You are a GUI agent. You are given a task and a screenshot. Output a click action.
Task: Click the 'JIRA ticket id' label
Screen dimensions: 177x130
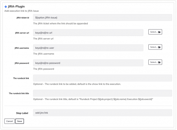coord(23,18)
